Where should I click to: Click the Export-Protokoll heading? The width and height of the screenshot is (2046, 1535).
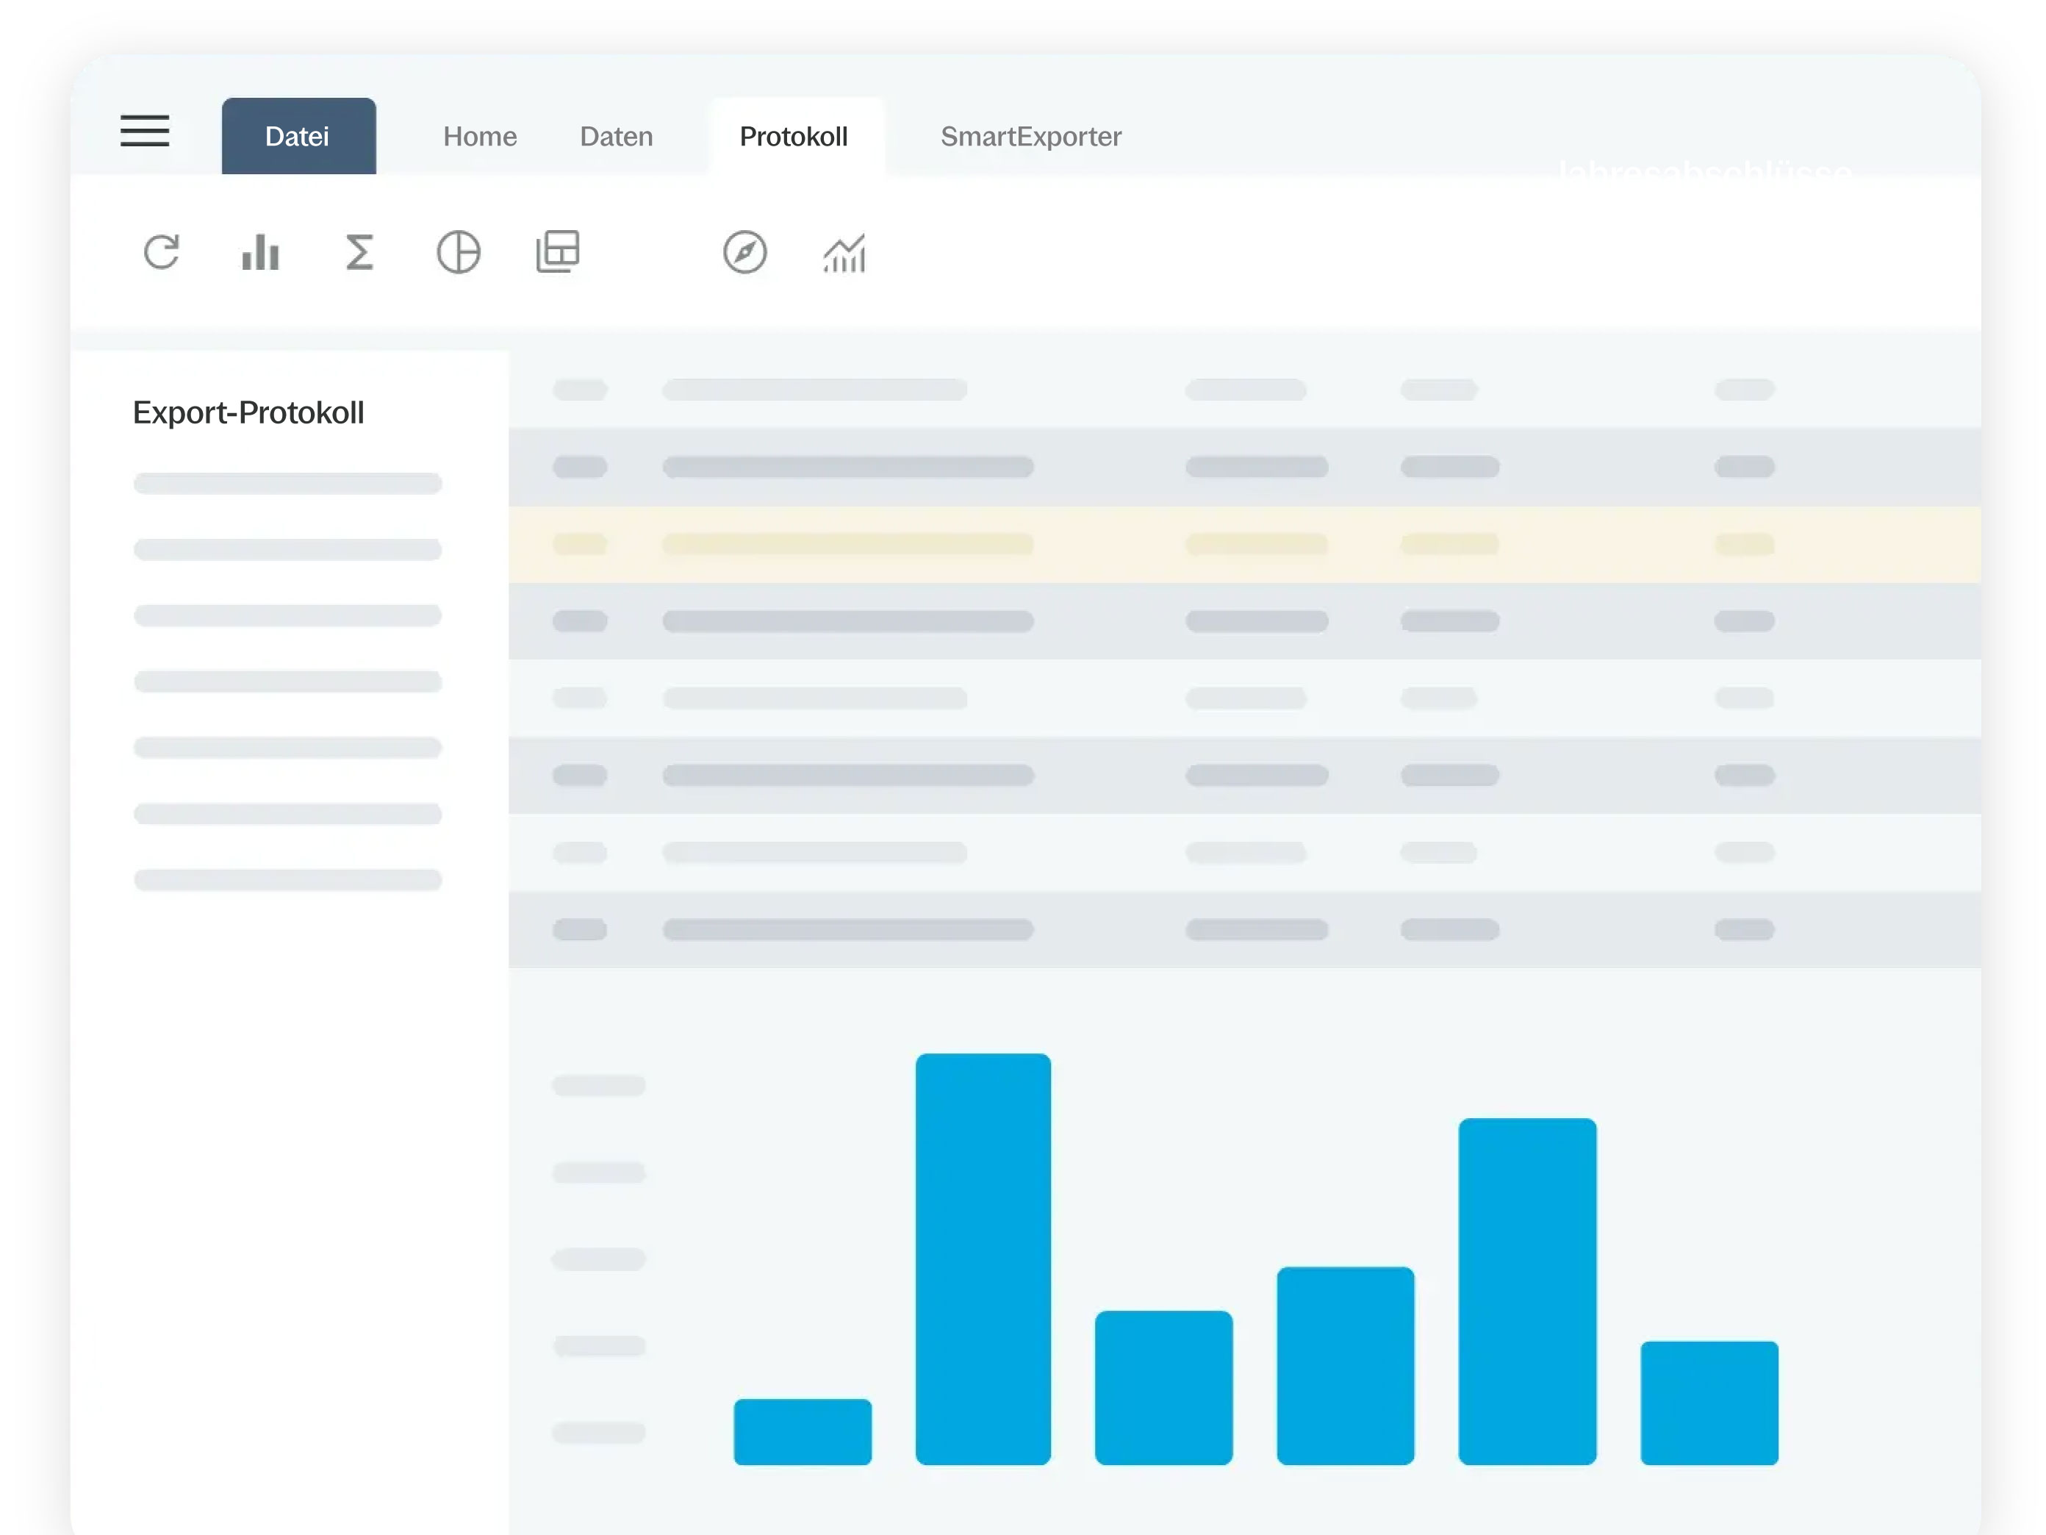click(249, 412)
